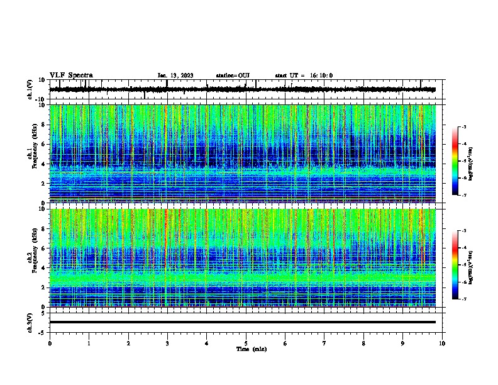The width and height of the screenshot is (498, 385).
Task: Click the "2" kHz tick on ch.2 frequency axis
Action: (44, 287)
